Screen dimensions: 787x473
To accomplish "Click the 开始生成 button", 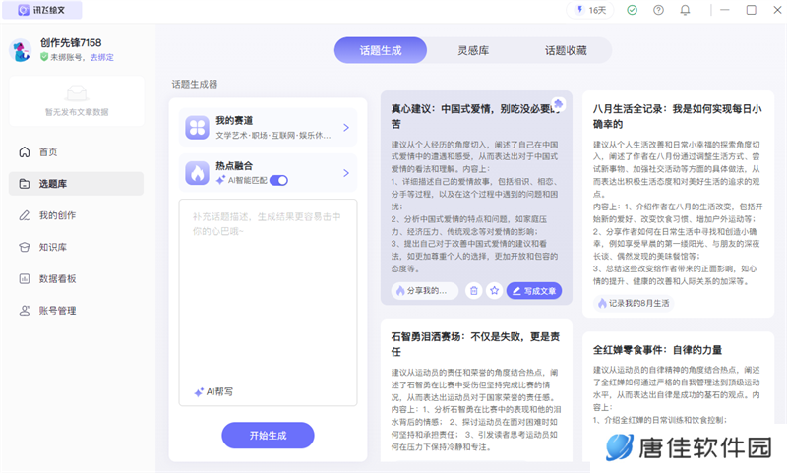I will point(268,436).
